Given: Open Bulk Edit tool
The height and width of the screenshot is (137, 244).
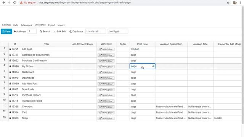Looking at the screenshot, I should click(60, 31).
